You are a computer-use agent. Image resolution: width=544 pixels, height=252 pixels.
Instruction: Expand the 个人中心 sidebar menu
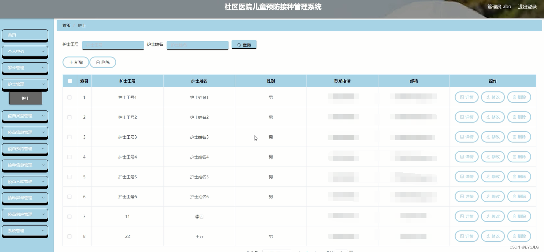point(25,51)
